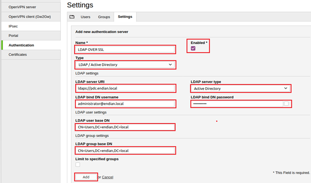Click the This Field is required note
Viewport: 311px width, 183px height.
[292, 173]
